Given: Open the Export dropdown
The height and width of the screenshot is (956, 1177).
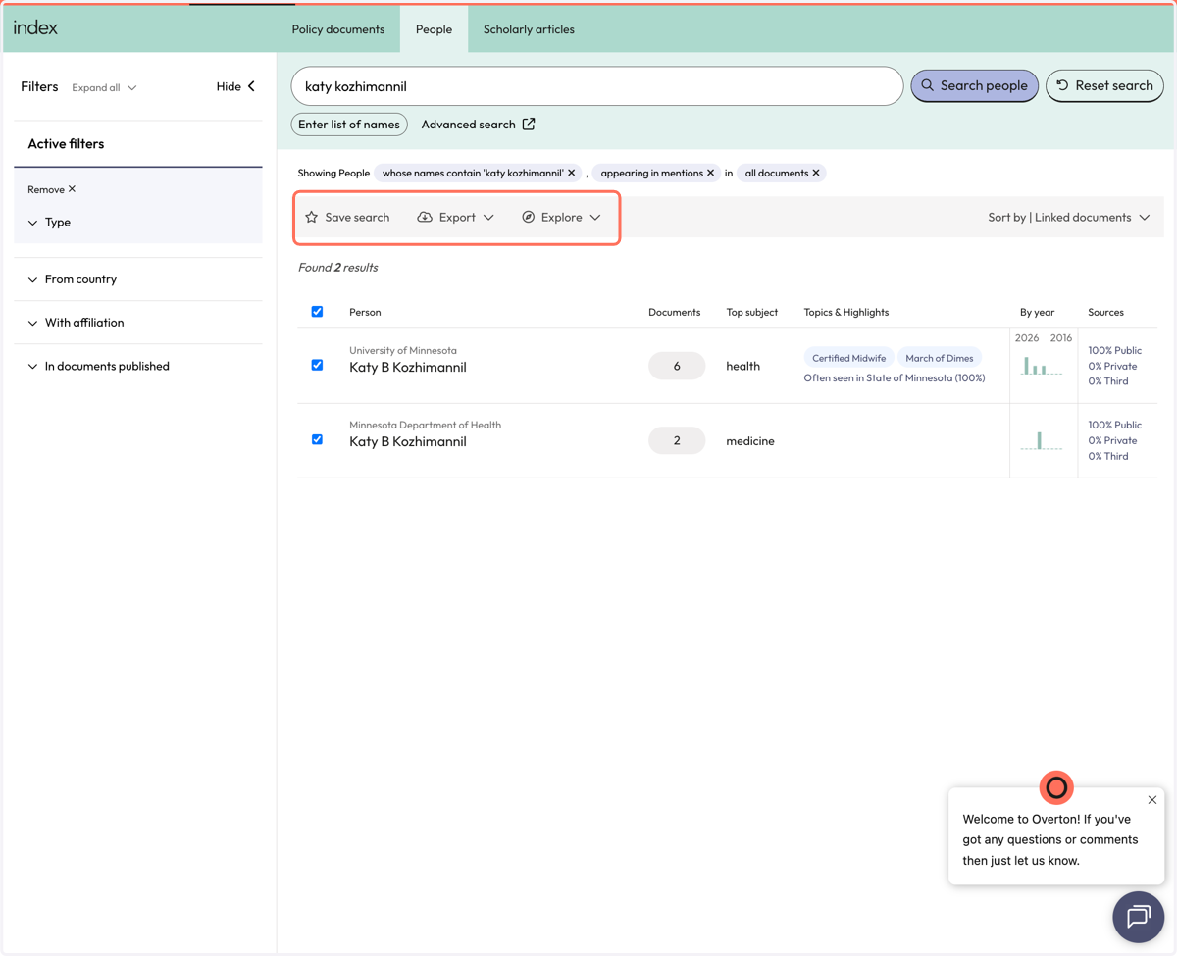Looking at the screenshot, I should click(x=456, y=217).
